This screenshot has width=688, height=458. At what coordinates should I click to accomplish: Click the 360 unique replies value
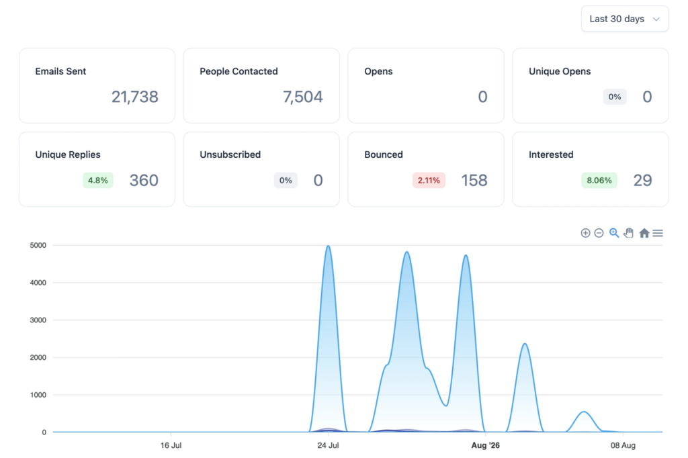144,180
